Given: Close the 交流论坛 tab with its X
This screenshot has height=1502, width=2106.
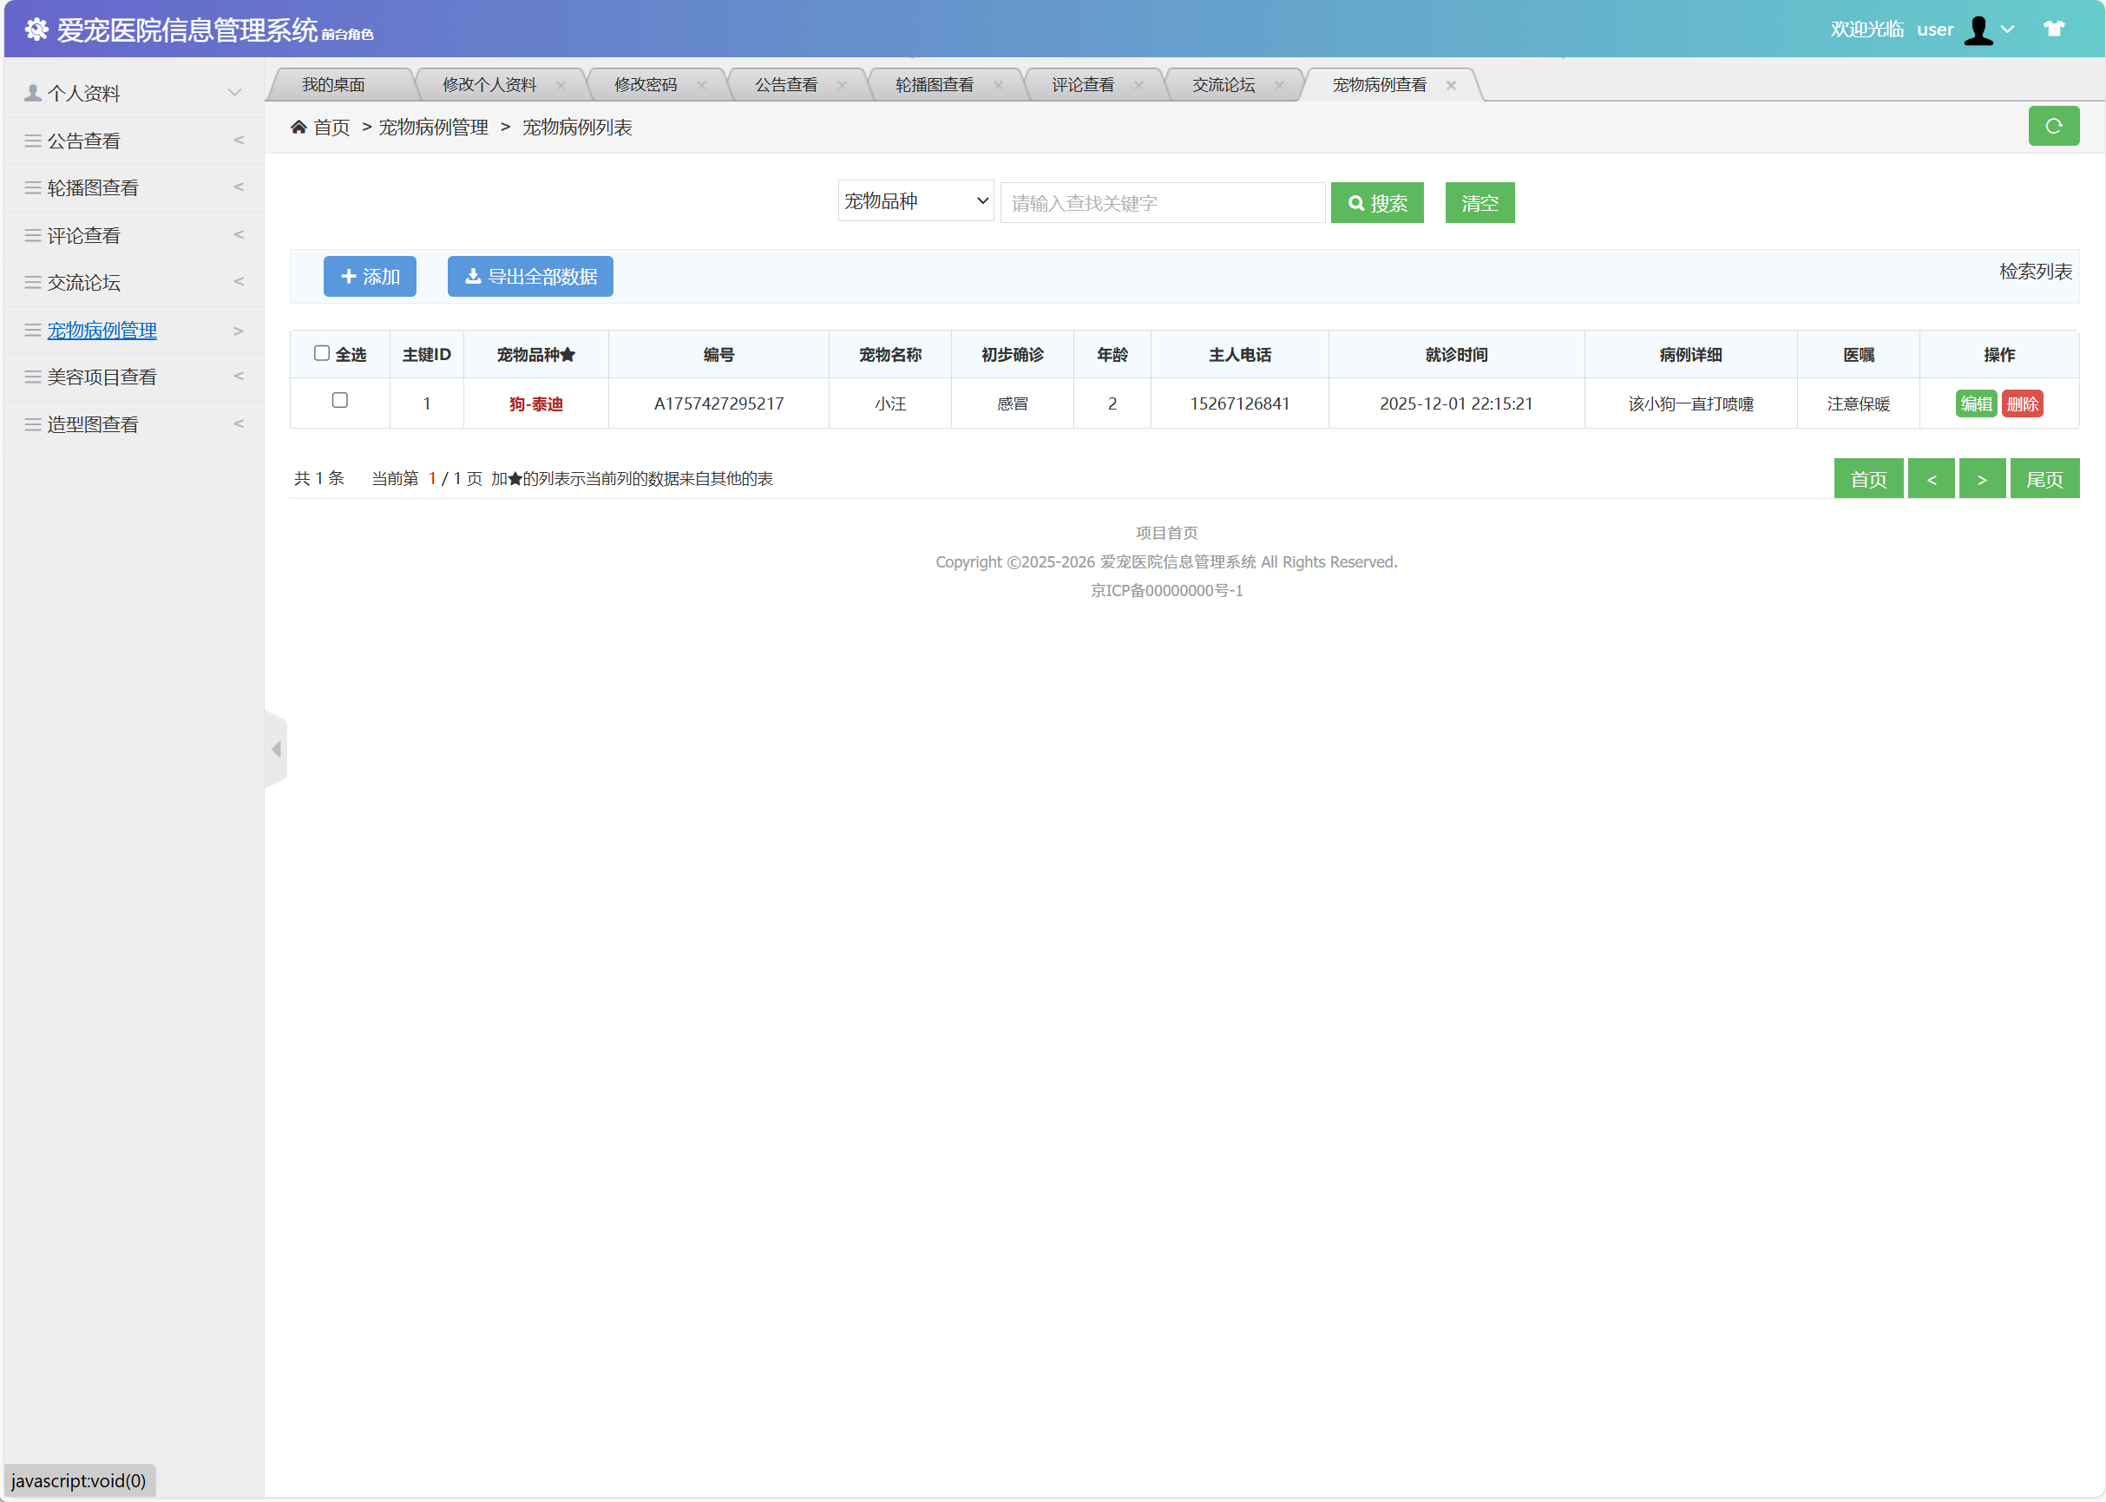Looking at the screenshot, I should [1278, 85].
